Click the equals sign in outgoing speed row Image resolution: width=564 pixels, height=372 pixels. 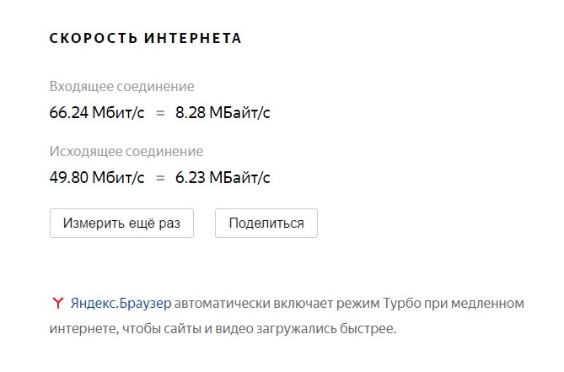click(x=160, y=177)
